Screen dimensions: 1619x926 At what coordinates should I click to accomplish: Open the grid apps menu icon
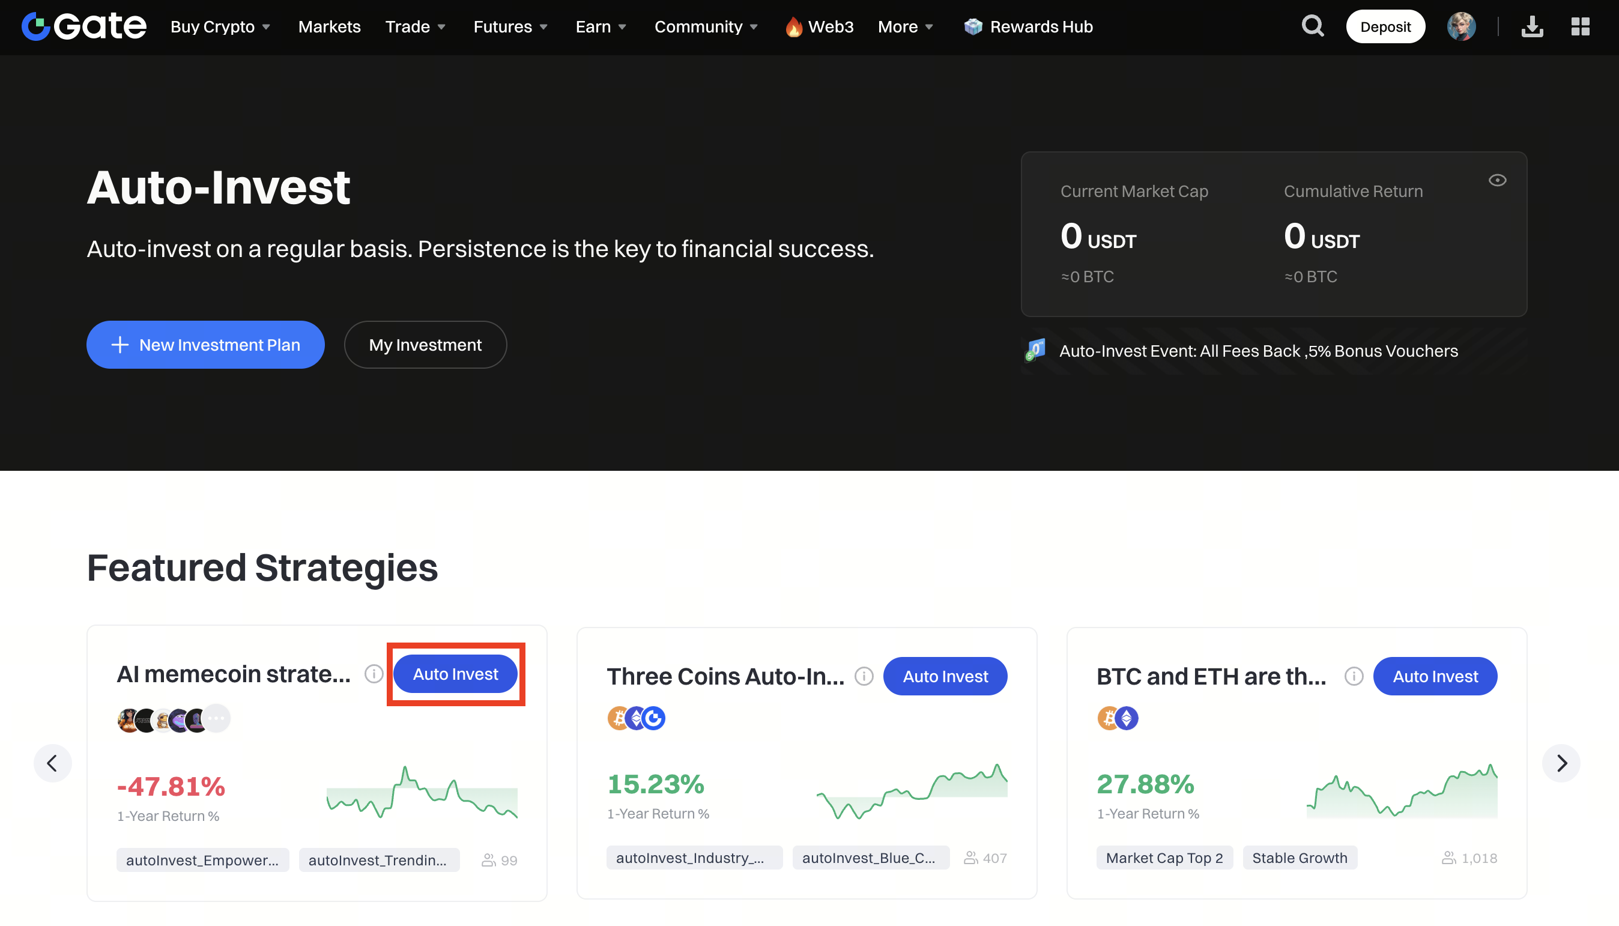pos(1579,26)
